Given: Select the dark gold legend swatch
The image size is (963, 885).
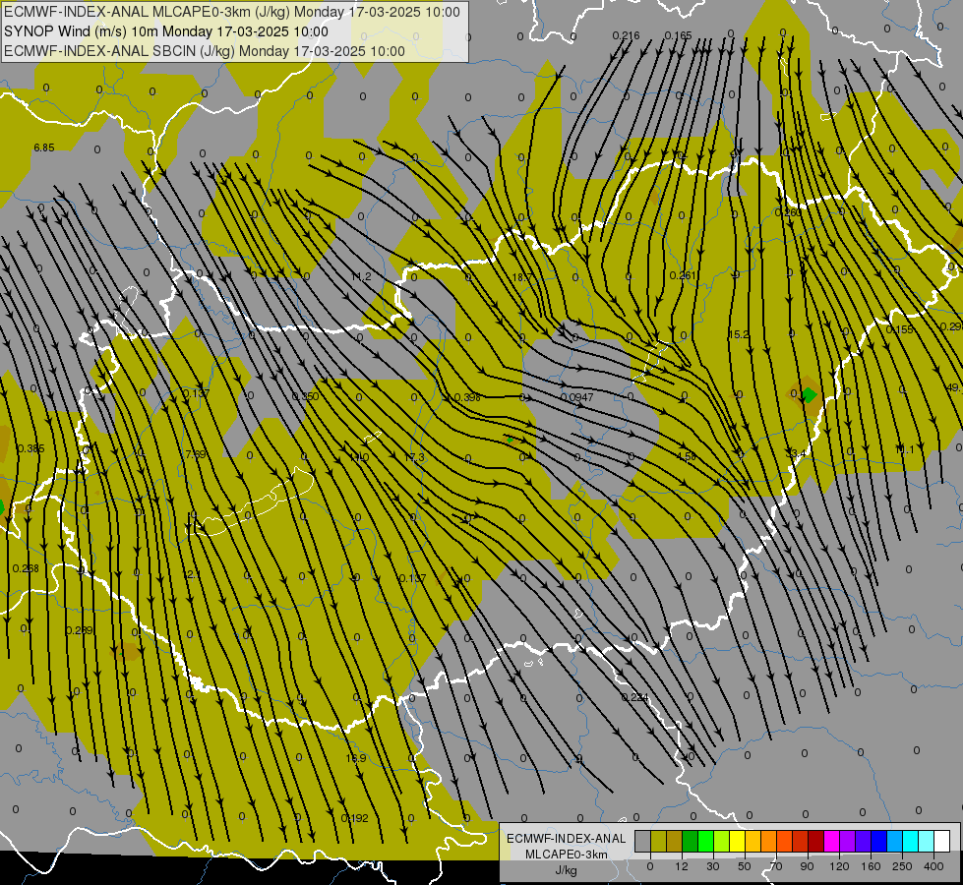Looking at the screenshot, I should click(675, 841).
